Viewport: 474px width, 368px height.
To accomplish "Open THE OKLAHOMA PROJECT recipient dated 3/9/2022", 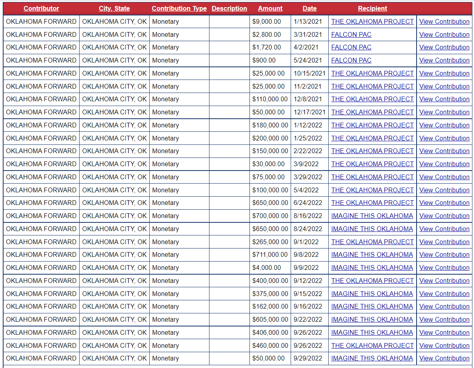I will pyautogui.click(x=372, y=164).
